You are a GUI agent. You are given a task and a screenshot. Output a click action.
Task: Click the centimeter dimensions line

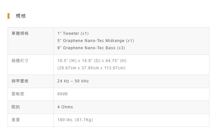91,68
